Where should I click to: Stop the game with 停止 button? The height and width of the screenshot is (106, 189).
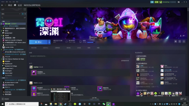coord(38,42)
